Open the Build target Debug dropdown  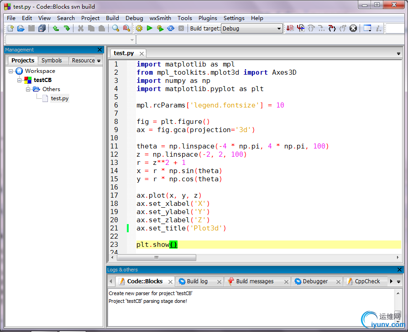(x=251, y=28)
